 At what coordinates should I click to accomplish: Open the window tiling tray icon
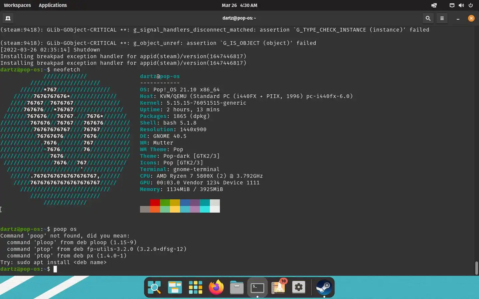click(x=434, y=5)
